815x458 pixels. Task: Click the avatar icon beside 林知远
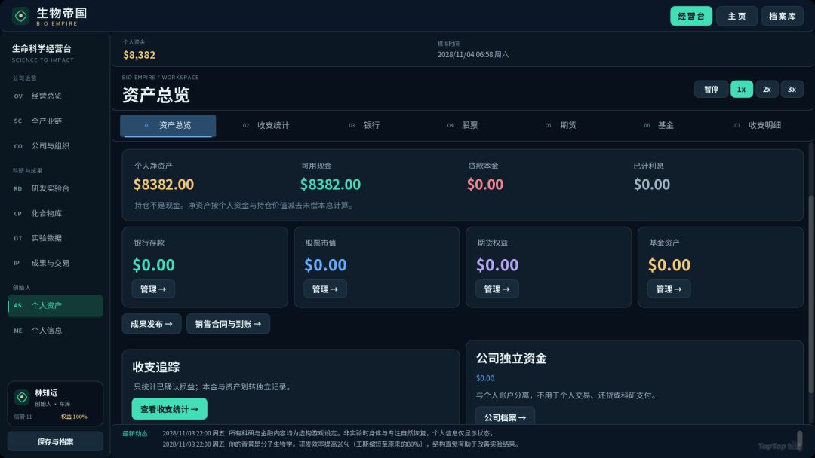[x=22, y=397]
